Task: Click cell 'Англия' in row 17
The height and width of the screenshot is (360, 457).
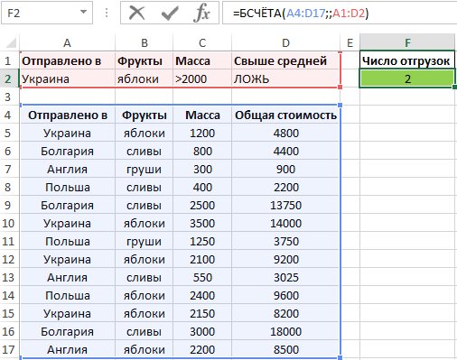Action: (x=68, y=349)
